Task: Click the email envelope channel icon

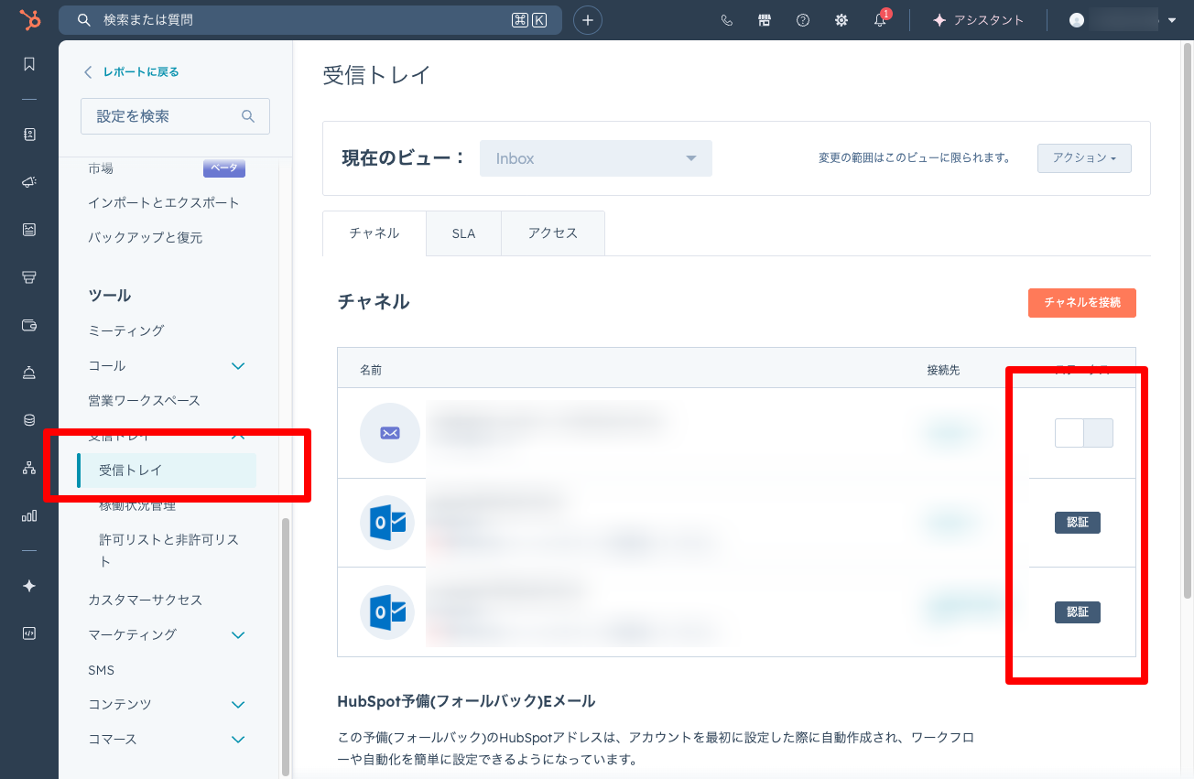Action: pos(390,433)
